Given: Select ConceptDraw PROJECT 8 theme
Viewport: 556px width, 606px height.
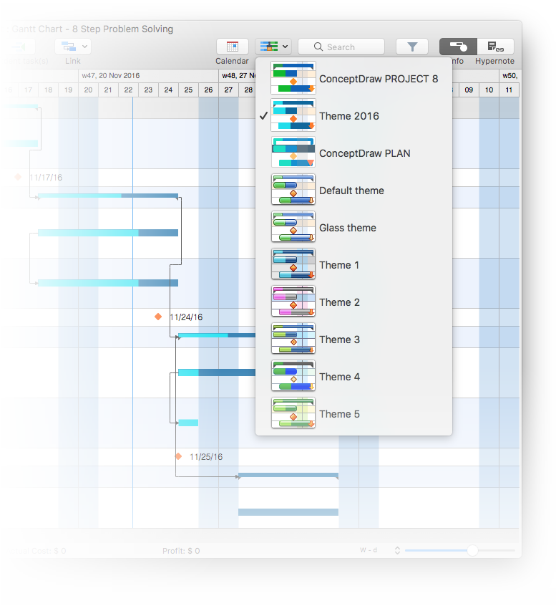Looking at the screenshot, I should (353, 79).
